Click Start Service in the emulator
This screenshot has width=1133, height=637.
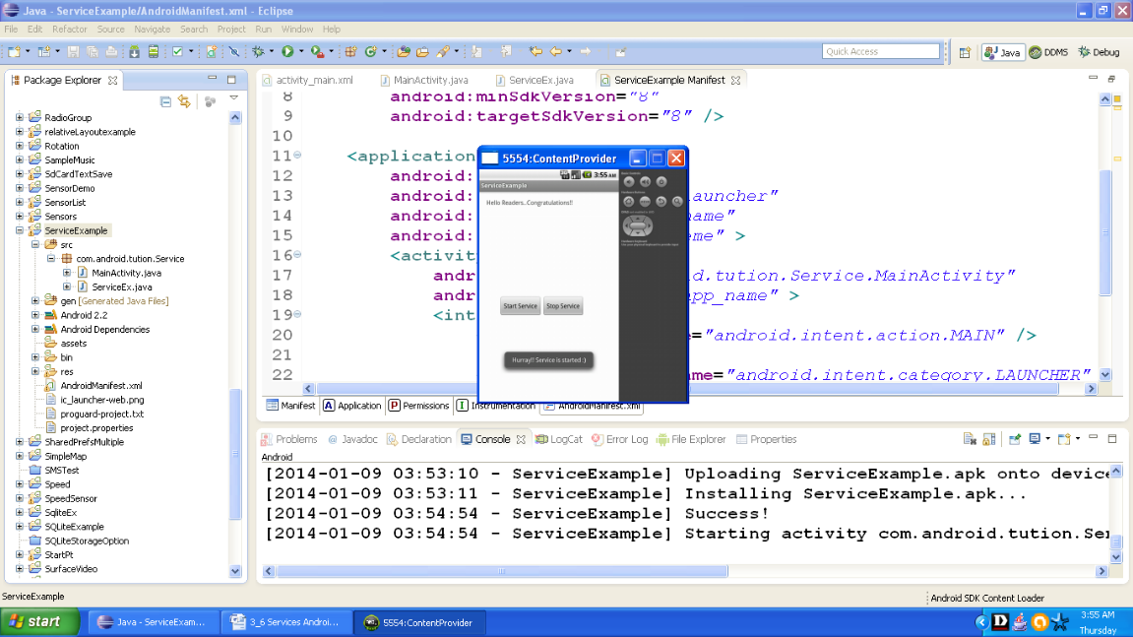pos(520,305)
